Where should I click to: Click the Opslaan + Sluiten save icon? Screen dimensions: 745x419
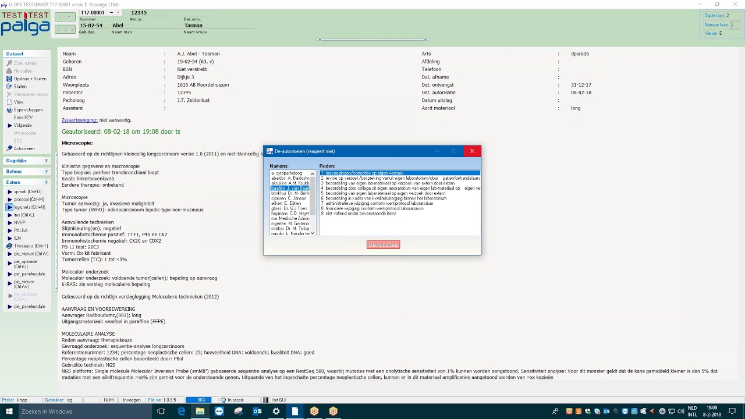[x=9, y=79]
